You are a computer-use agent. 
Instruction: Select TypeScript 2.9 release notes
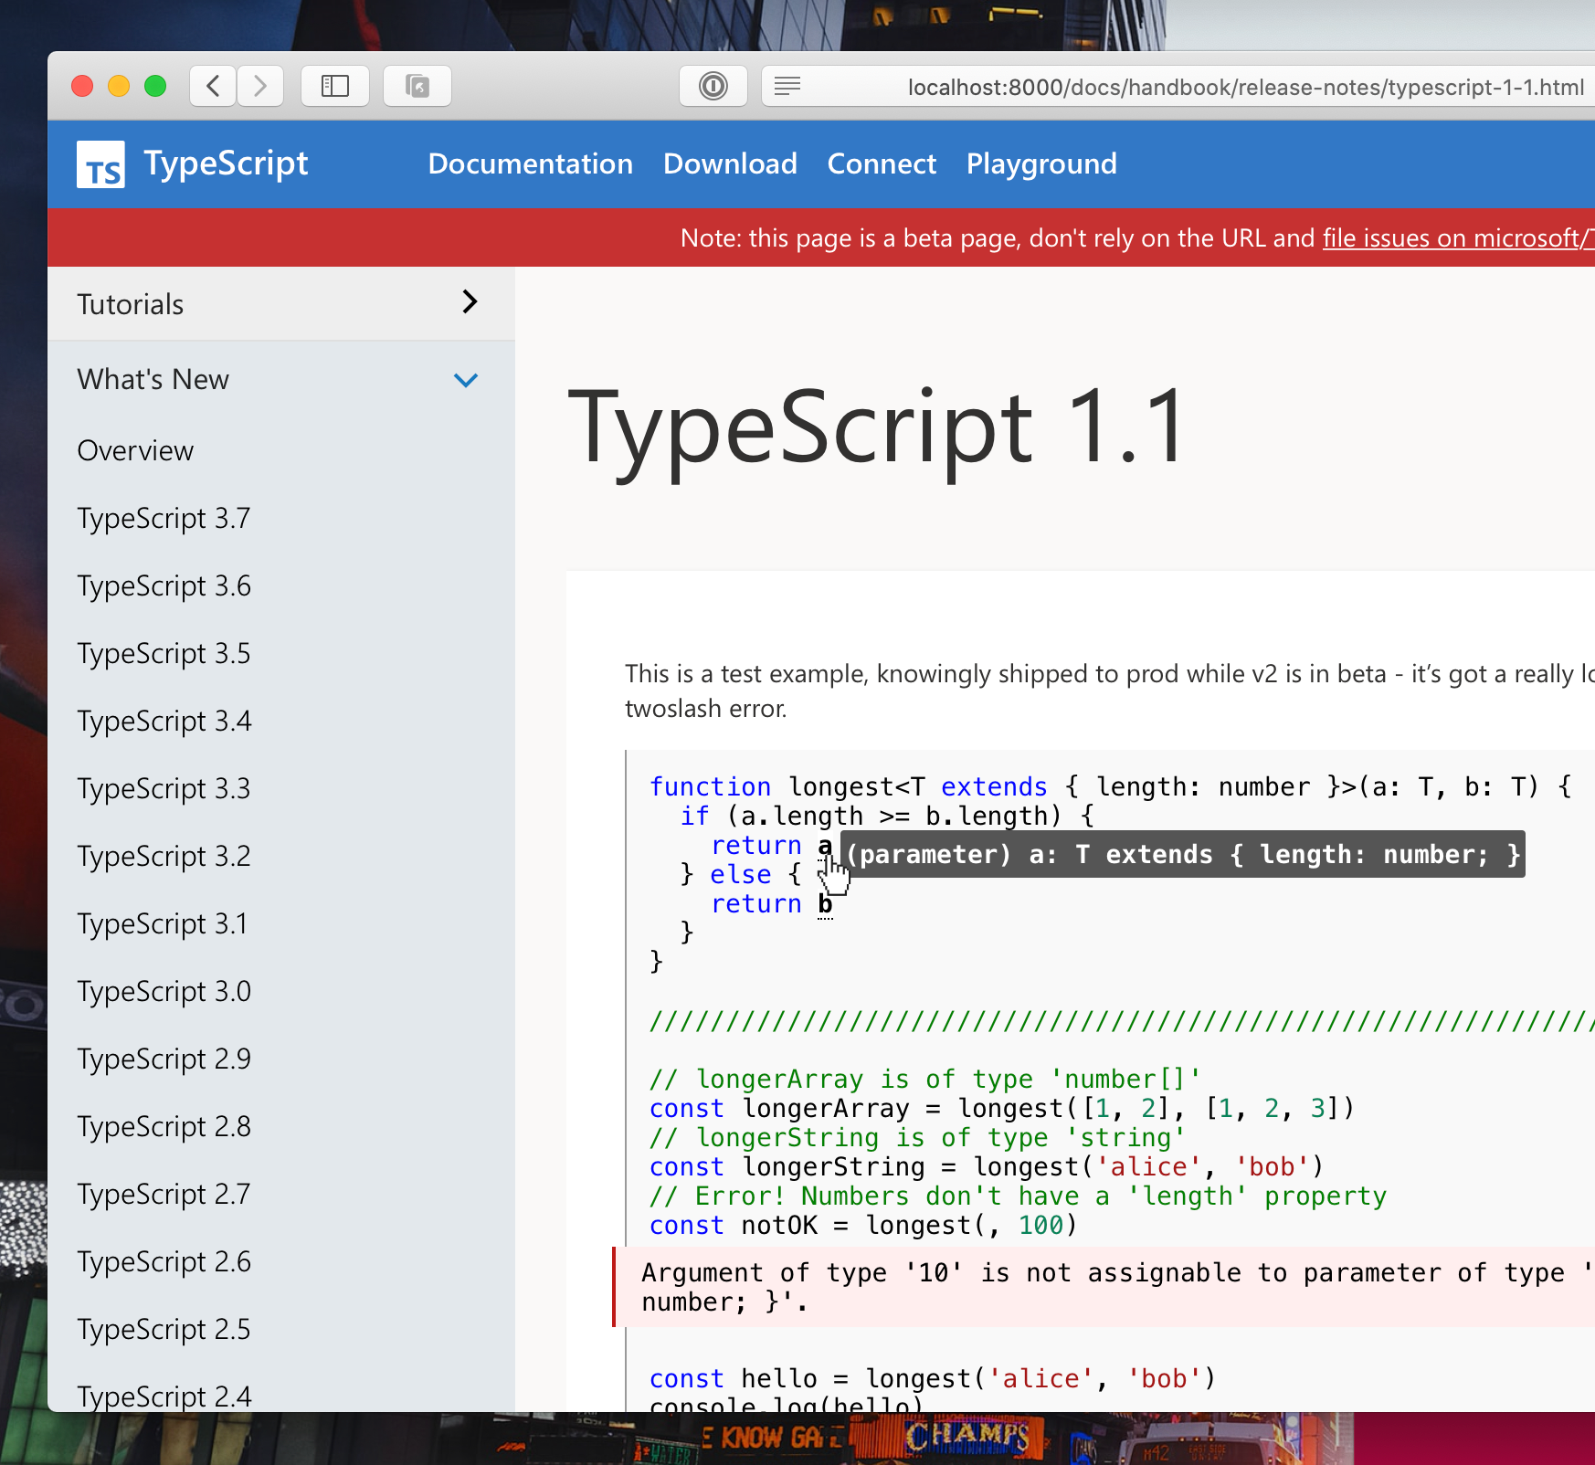[164, 1059]
